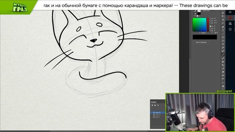Click the Add To Swatches button
Screen dimensions: 235x132
(x=201, y=43)
